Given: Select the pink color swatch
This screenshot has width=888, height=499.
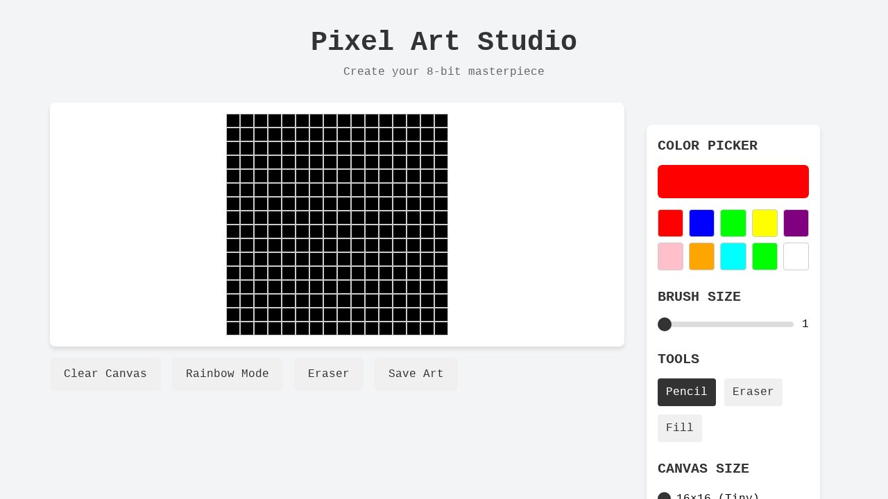Looking at the screenshot, I should (x=670, y=256).
